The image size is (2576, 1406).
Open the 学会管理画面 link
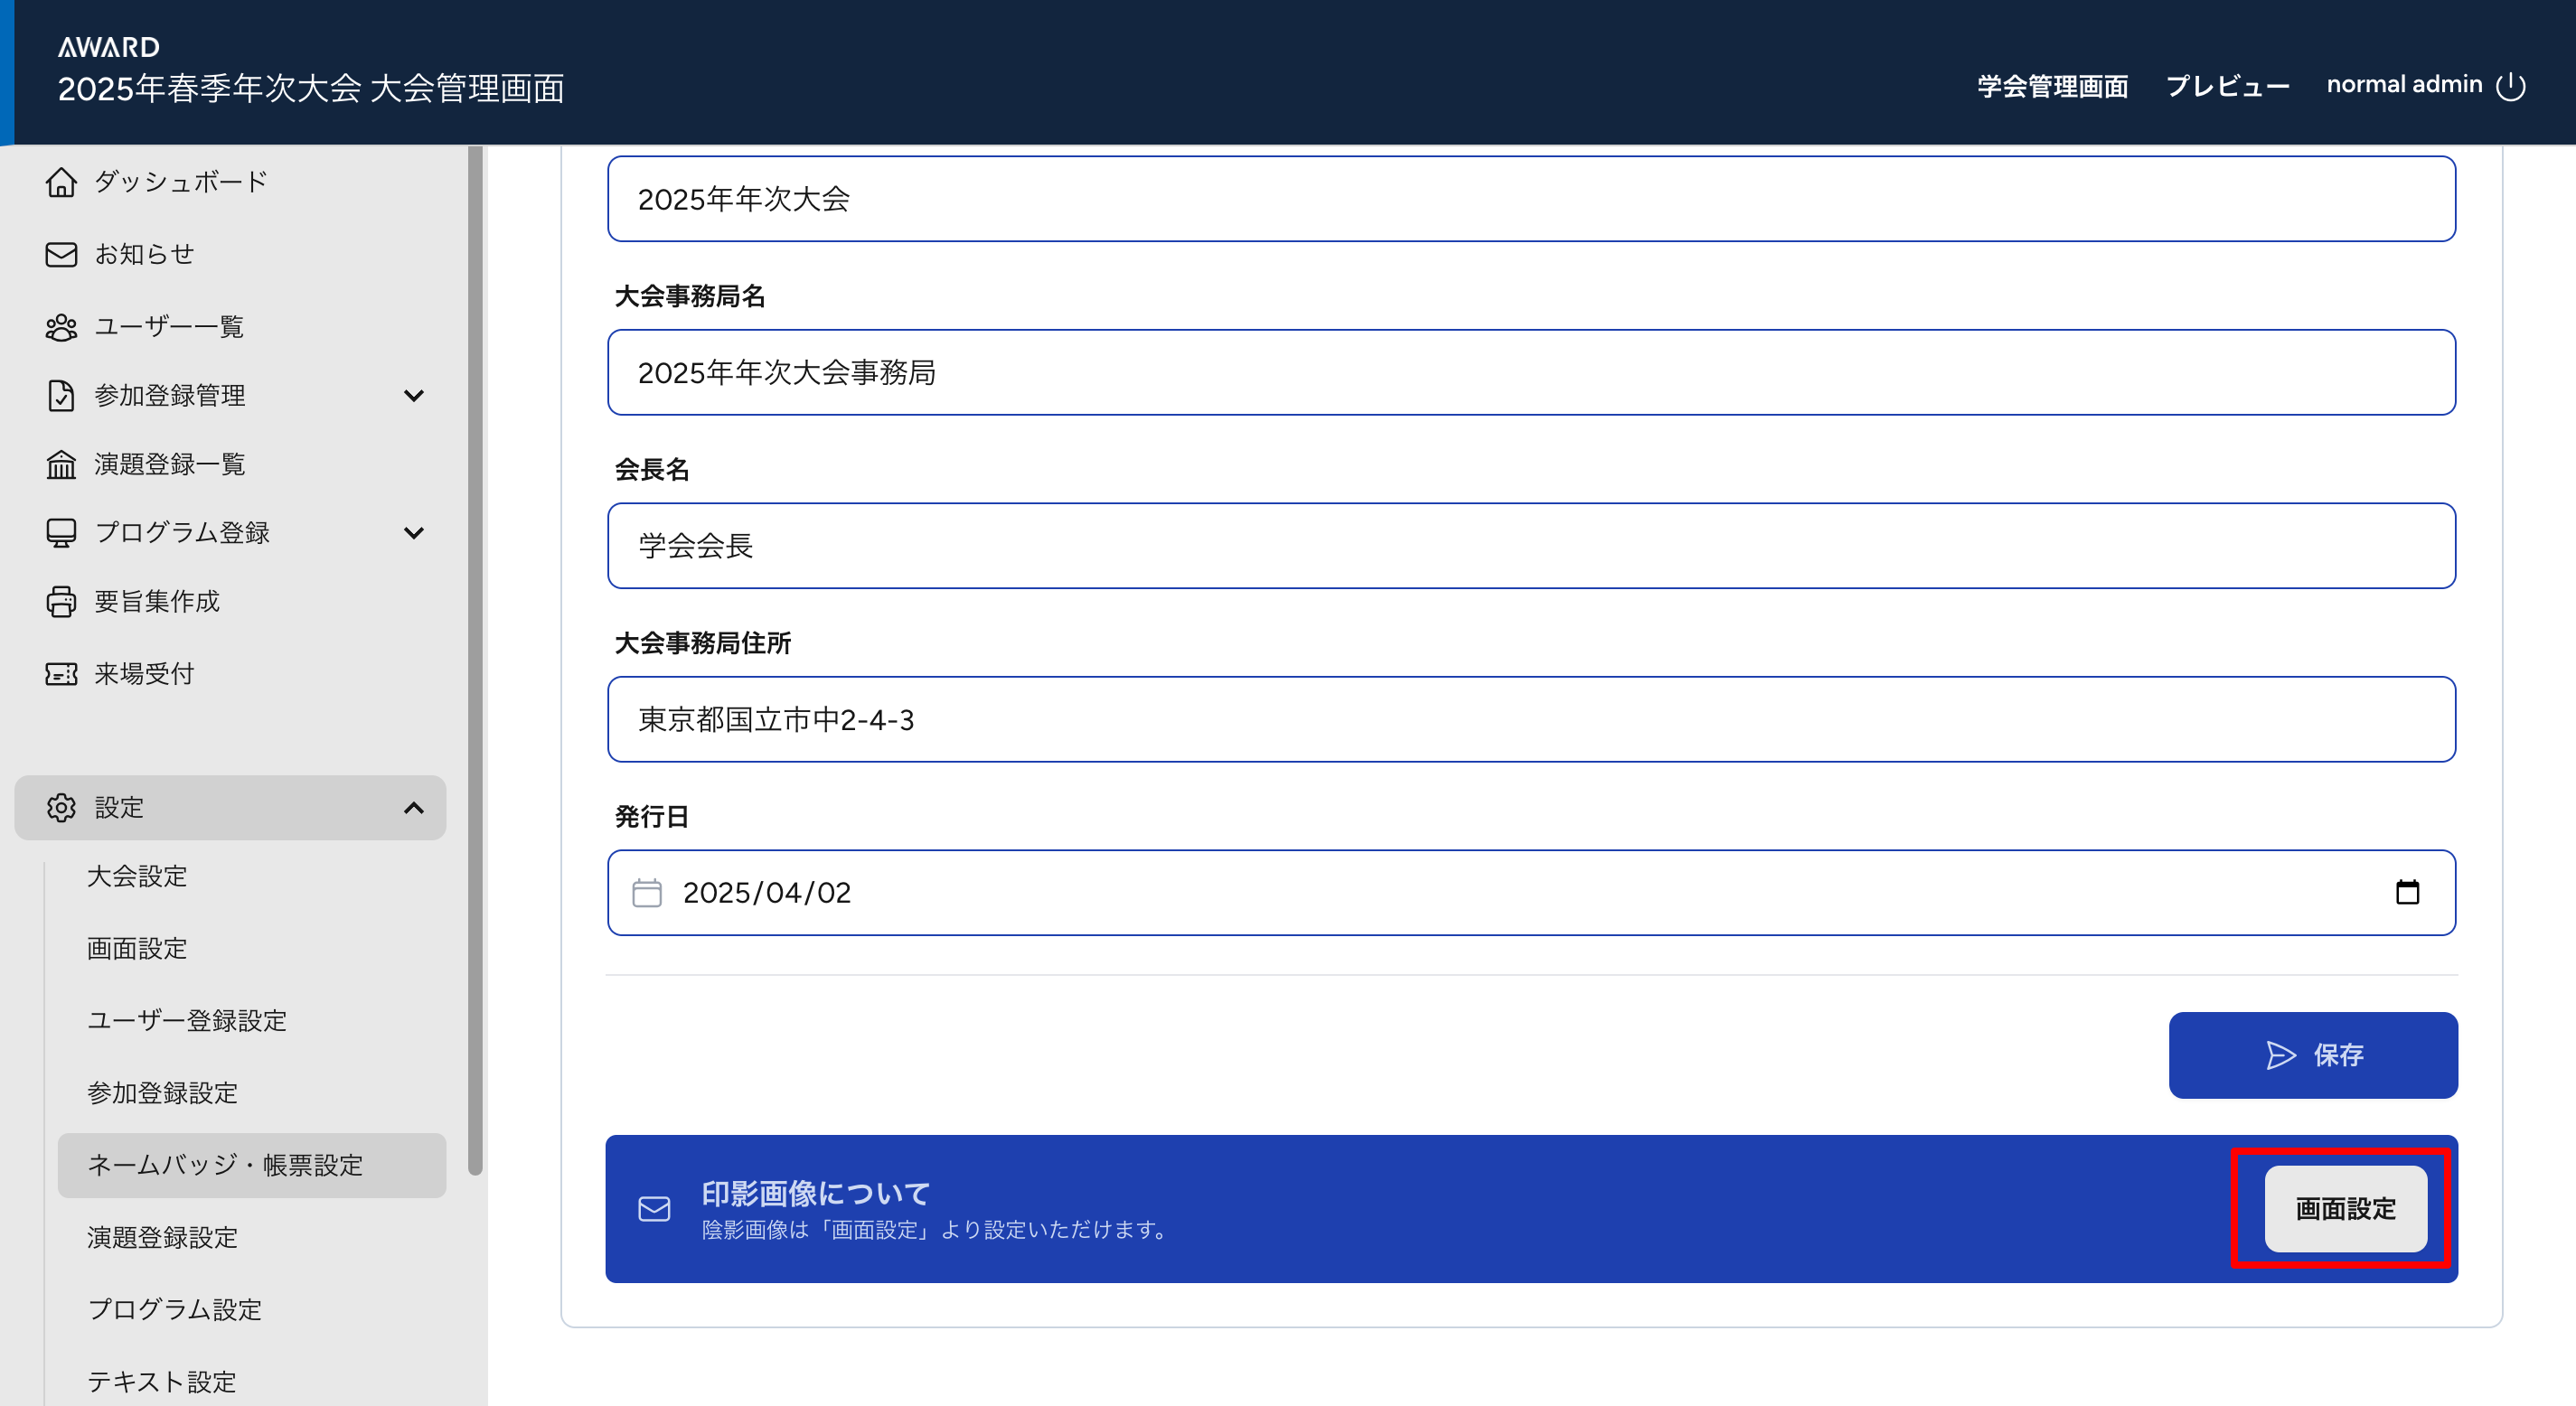(2052, 86)
